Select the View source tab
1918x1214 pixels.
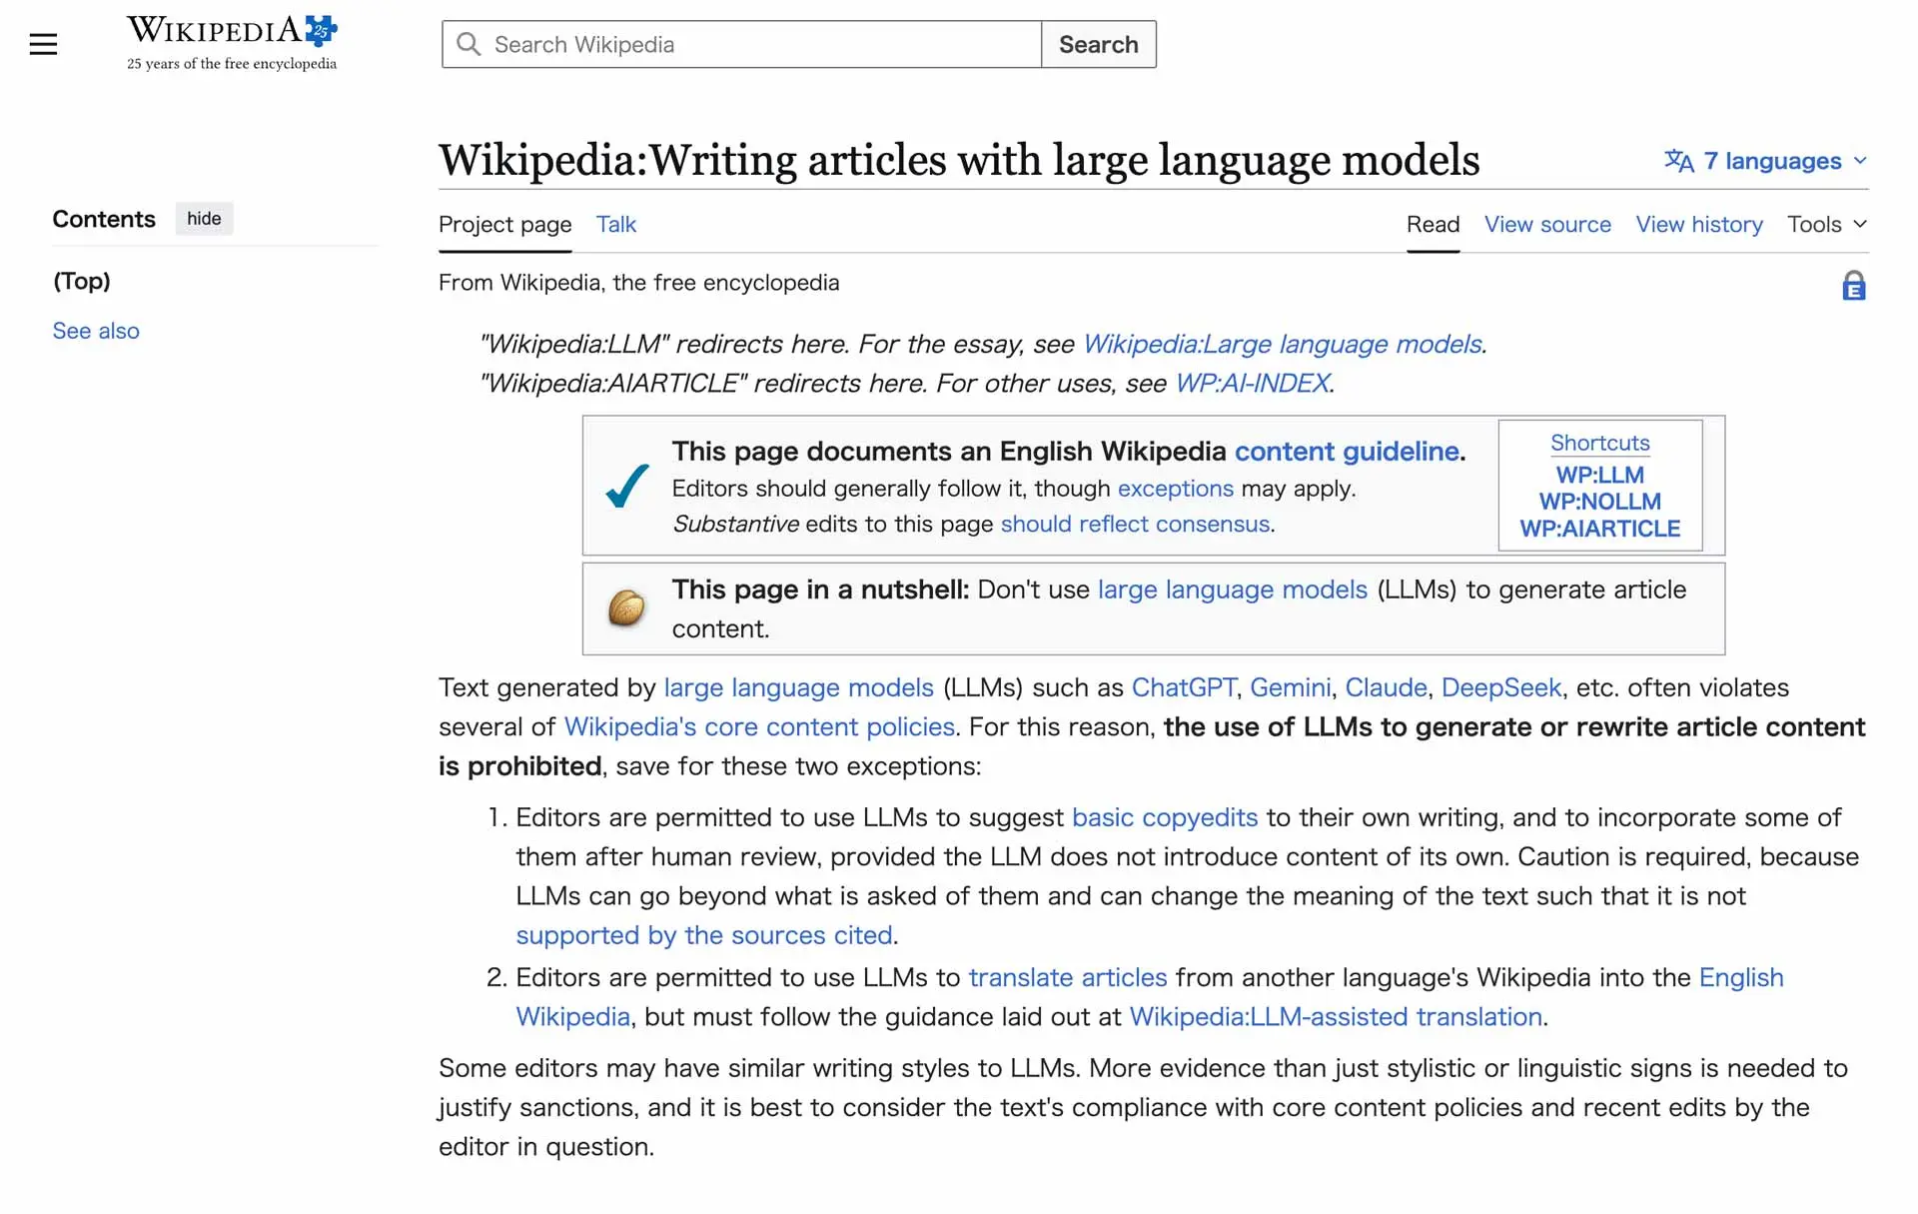click(x=1546, y=225)
